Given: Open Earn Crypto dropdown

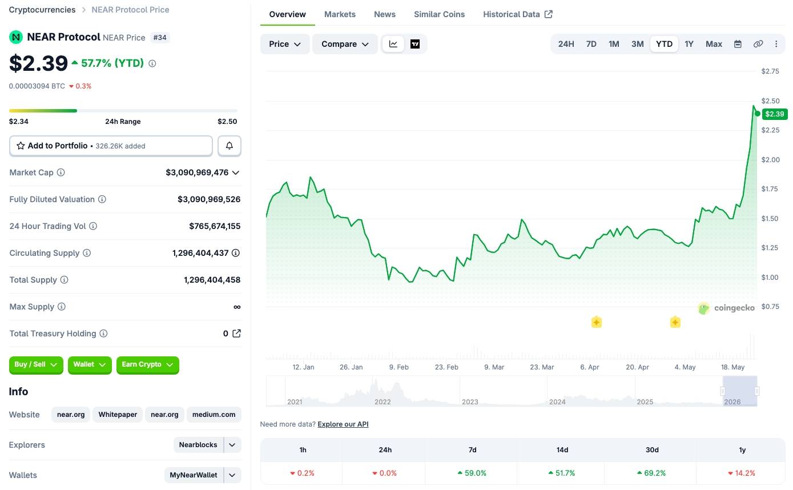Looking at the screenshot, I should click(148, 364).
